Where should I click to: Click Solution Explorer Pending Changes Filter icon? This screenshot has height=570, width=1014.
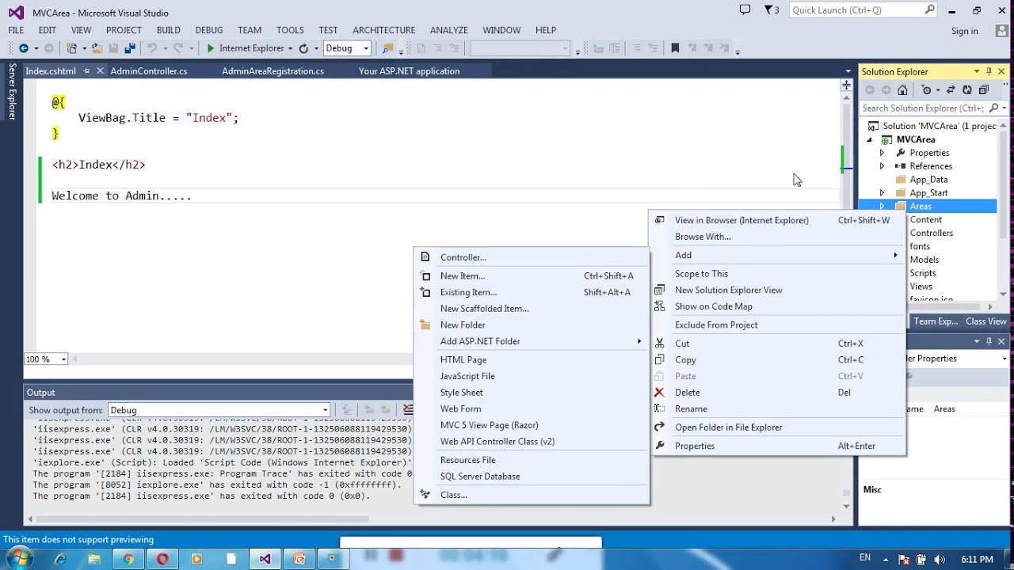point(926,89)
